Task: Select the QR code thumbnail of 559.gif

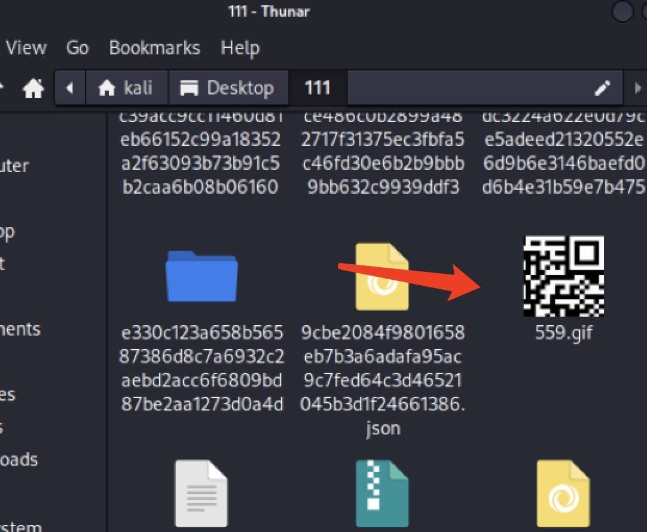Action: click(x=564, y=276)
